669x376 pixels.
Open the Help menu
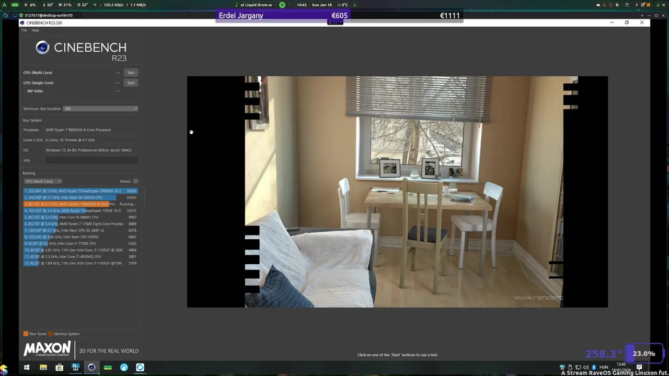tap(35, 30)
